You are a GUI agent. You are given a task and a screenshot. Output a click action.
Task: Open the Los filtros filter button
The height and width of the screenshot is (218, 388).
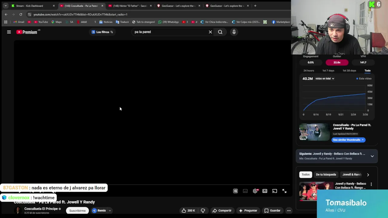(102, 32)
